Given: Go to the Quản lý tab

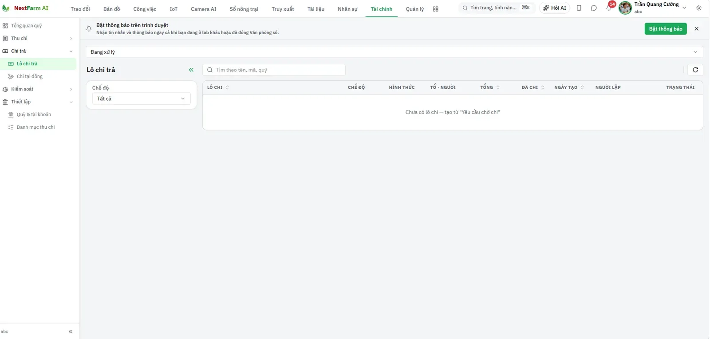Looking at the screenshot, I should (x=415, y=9).
